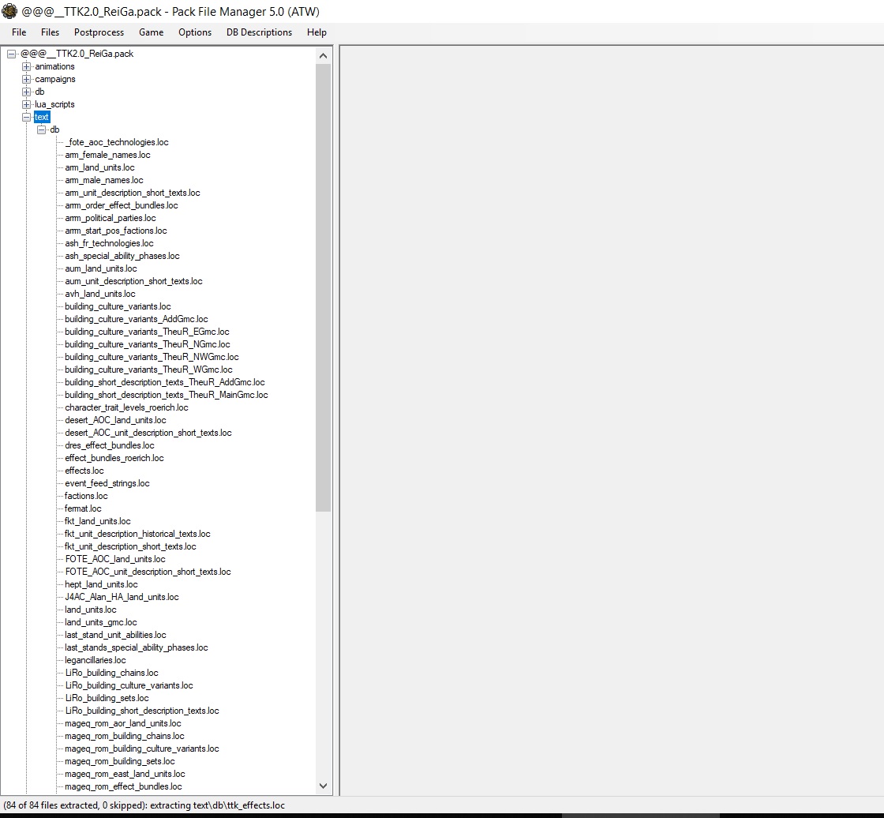Select desert_AOC_land_units.loc file
This screenshot has width=884, height=818.
click(115, 420)
